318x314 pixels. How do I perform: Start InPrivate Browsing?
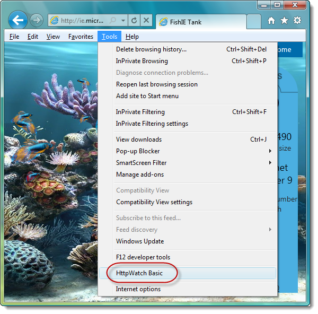tap(188, 61)
